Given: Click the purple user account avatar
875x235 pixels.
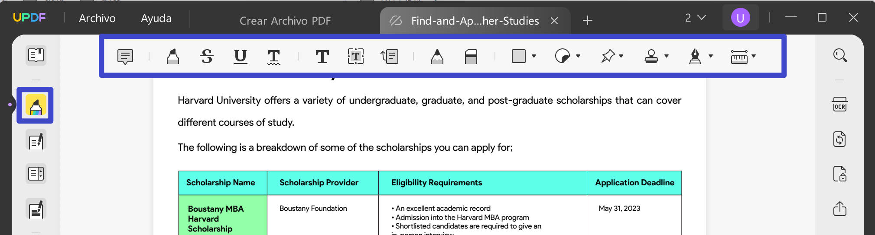Looking at the screenshot, I should click(x=740, y=18).
